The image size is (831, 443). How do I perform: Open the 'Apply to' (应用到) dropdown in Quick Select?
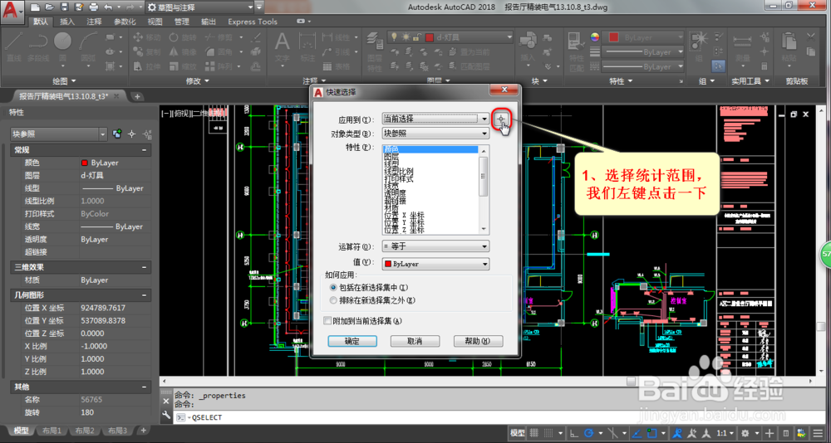435,119
